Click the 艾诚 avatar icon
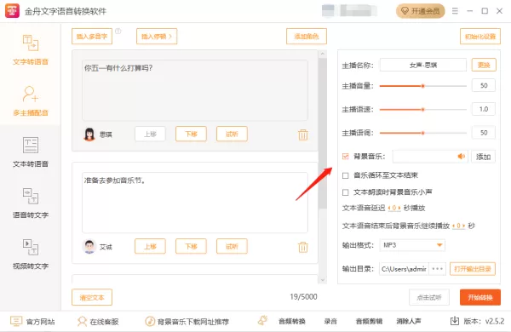Image resolution: width=511 pixels, height=332 pixels. click(89, 247)
